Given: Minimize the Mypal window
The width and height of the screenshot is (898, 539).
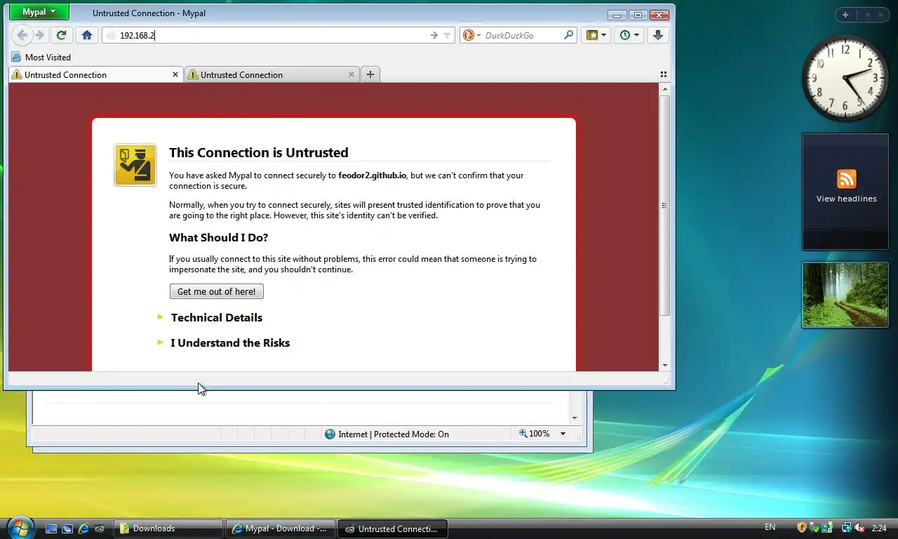Looking at the screenshot, I should [x=617, y=15].
